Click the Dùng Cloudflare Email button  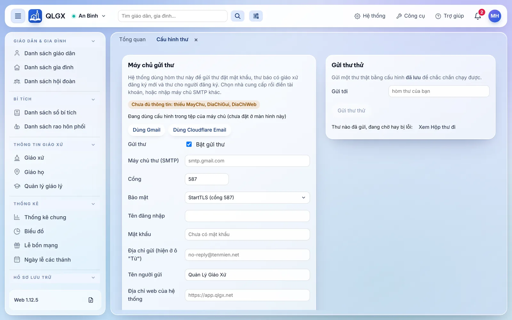click(x=200, y=130)
